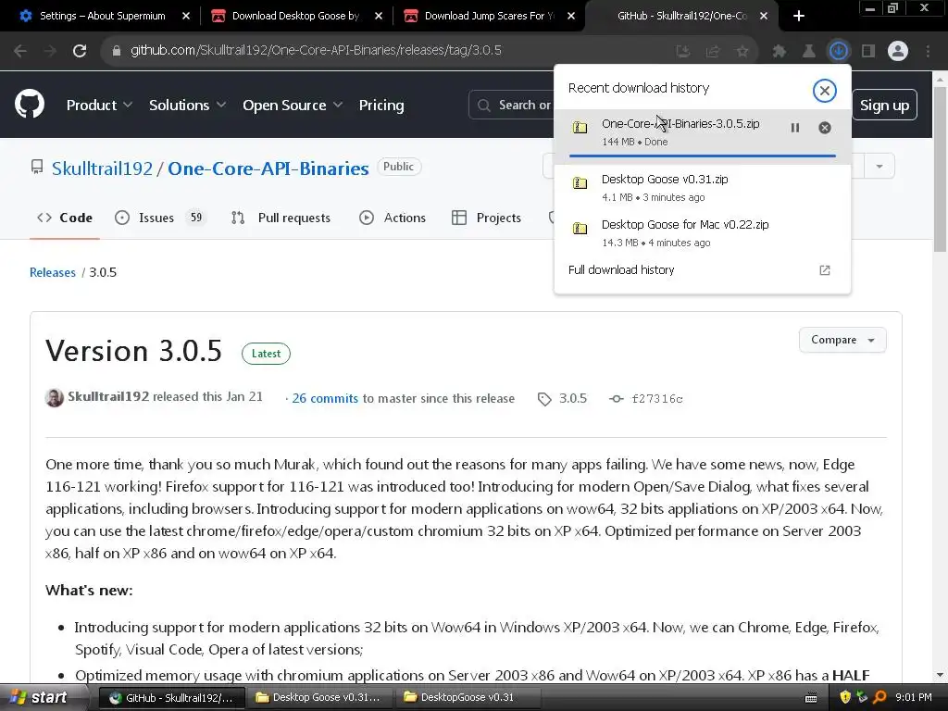Image resolution: width=948 pixels, height=711 pixels.
Task: Click the network connection tray icon
Action: (x=862, y=697)
